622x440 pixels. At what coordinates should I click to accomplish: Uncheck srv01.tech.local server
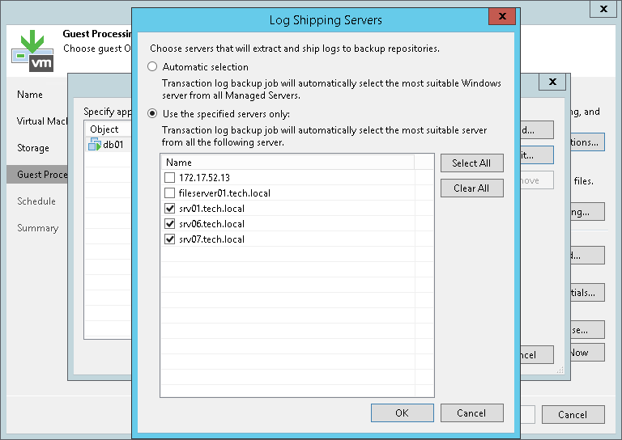tap(169, 209)
